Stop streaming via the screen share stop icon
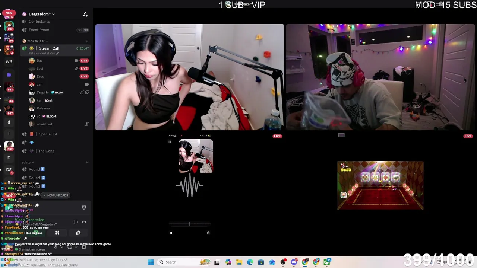477x268 pixels. point(84,207)
